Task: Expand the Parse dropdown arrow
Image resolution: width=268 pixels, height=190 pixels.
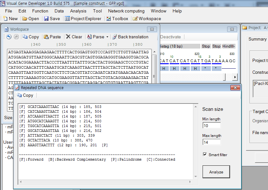Action: (x=107, y=37)
